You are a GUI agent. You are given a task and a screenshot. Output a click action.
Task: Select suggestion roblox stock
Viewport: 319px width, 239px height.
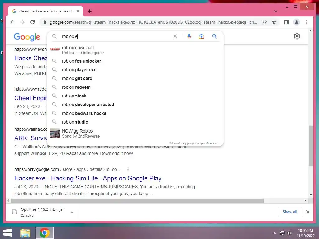click(x=135, y=96)
